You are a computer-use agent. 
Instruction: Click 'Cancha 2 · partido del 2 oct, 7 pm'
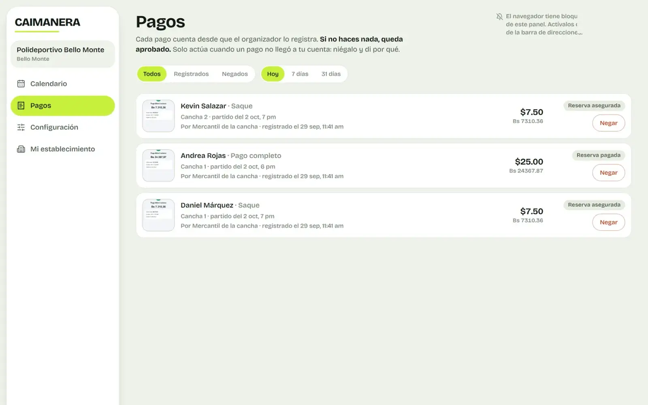tap(228, 117)
